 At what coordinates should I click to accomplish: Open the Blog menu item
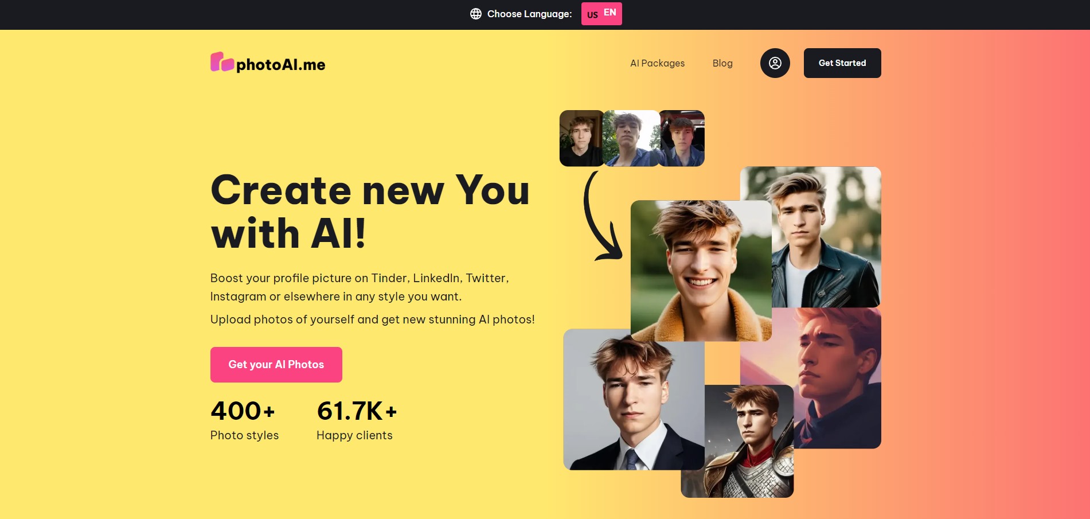(722, 63)
